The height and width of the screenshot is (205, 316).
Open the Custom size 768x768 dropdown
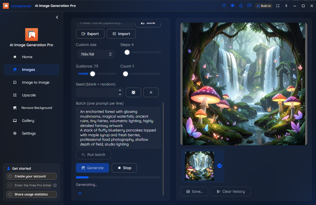click(96, 54)
